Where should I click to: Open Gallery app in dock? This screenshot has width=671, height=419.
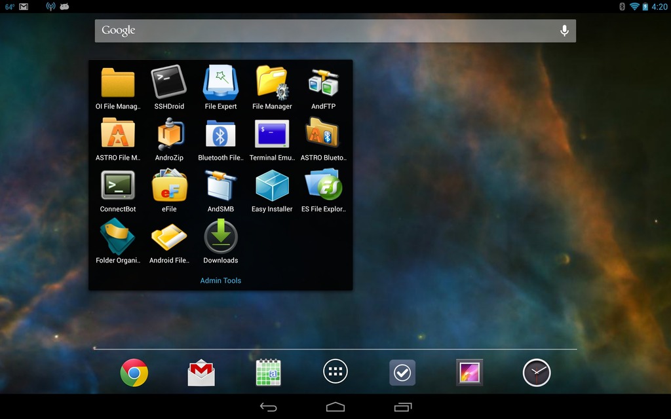coord(469,373)
